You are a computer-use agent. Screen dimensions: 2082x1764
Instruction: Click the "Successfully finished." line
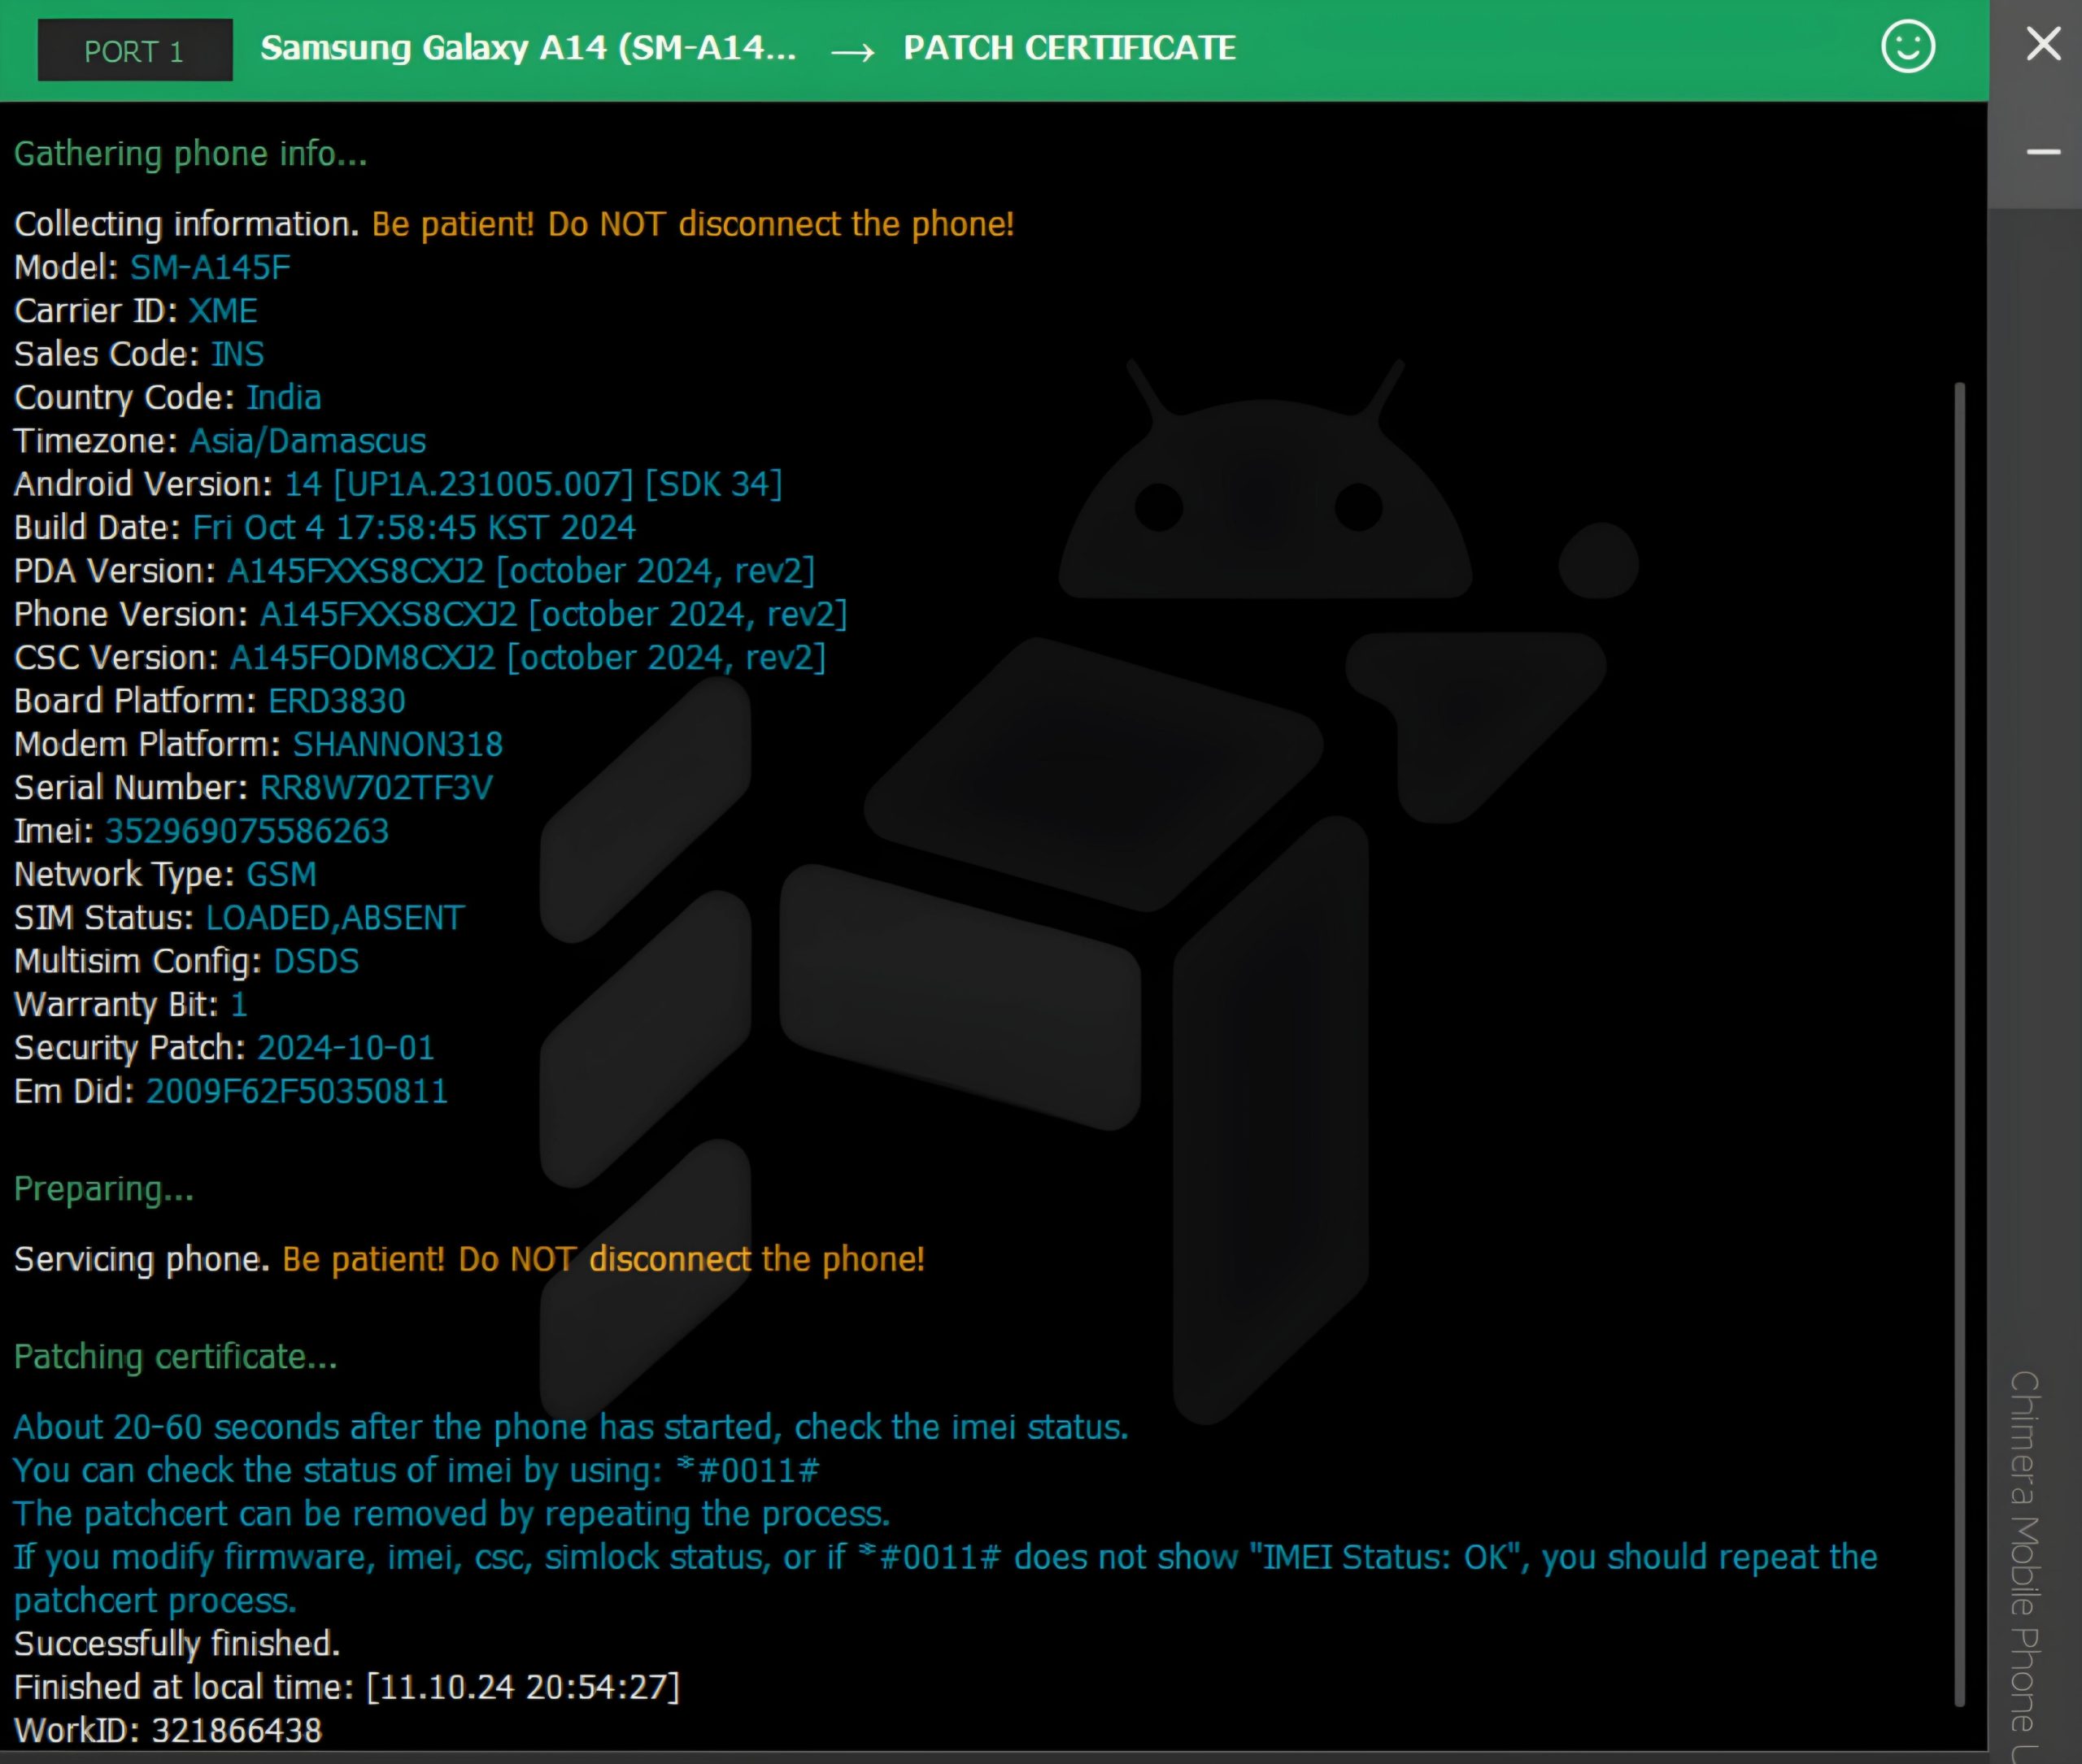177,1644
